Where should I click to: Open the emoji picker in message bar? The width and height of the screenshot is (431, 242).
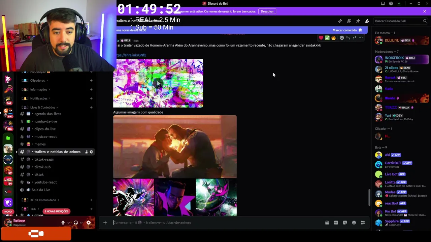354,223
